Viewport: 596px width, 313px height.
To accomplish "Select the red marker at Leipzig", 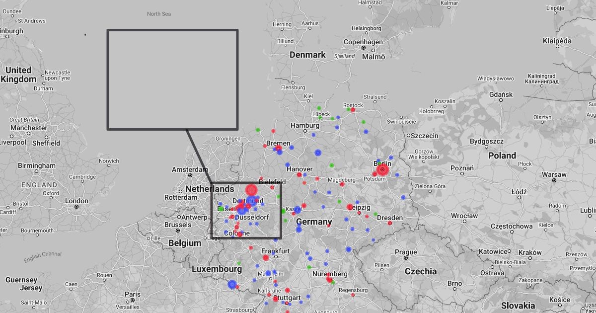I will 350,207.
